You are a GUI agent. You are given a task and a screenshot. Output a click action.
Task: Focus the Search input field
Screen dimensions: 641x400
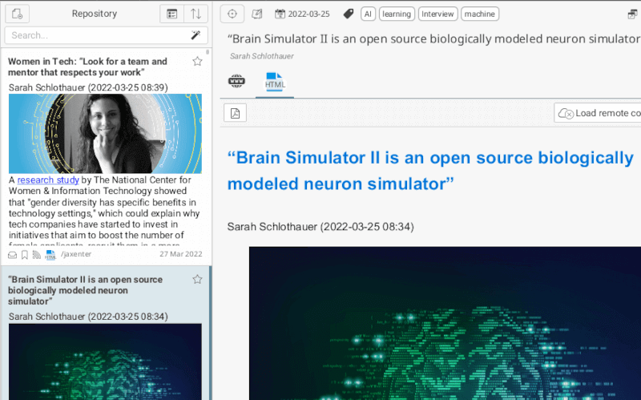(96, 35)
